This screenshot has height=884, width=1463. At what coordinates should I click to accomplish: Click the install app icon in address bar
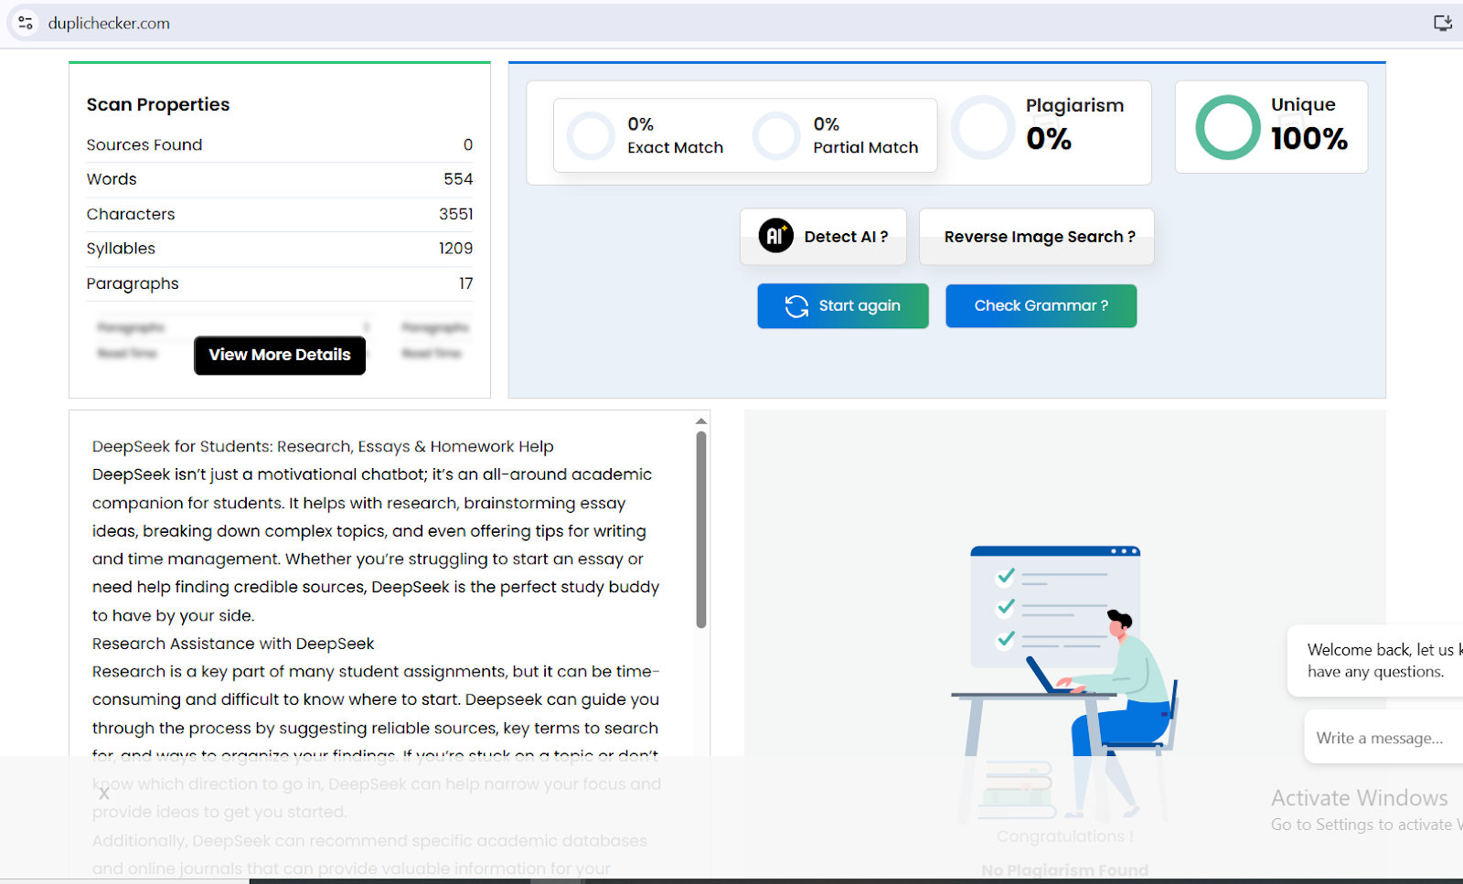point(1442,23)
